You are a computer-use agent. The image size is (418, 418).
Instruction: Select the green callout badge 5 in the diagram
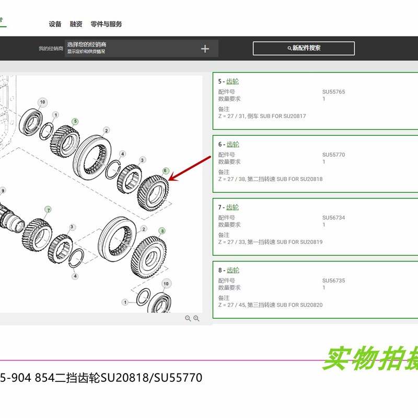pos(75,121)
